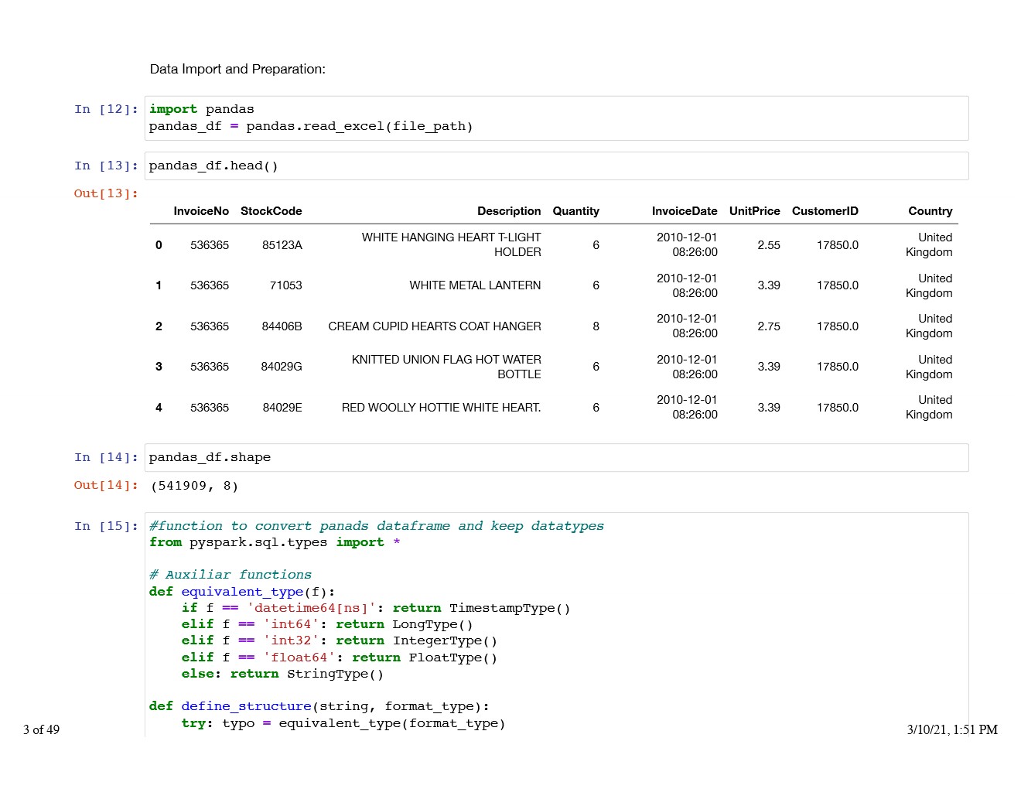
Task: Click the UnitPrice column header
Action: pos(754,211)
